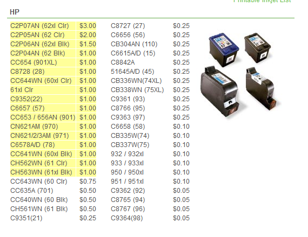Select the CB338WN (75XL) entry
308x237 pixels.
137,90
